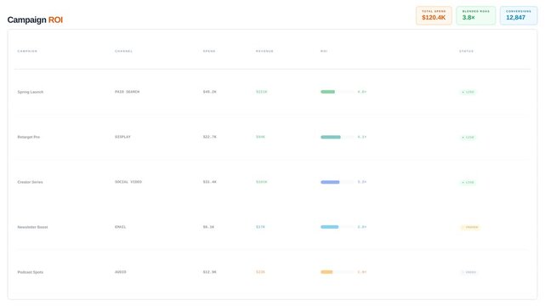Click the Podcast Spots spend value

pyautogui.click(x=210, y=272)
